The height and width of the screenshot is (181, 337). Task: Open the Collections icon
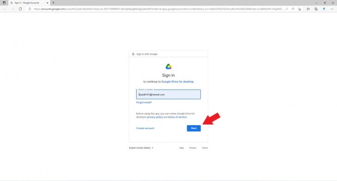coord(316,9)
